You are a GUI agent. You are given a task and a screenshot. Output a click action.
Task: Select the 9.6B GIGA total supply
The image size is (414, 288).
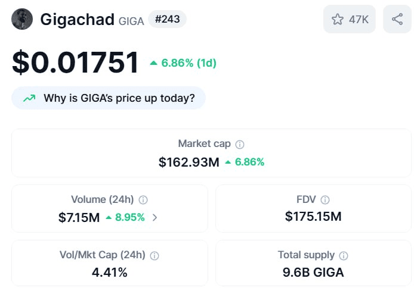[x=313, y=272]
